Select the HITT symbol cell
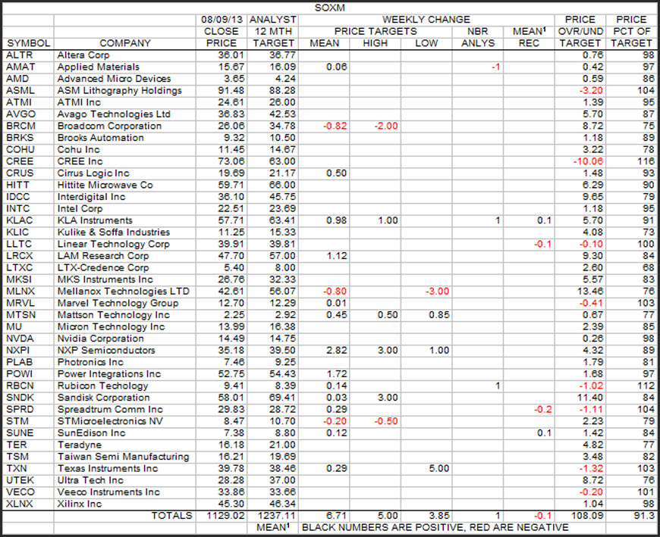 [17, 185]
